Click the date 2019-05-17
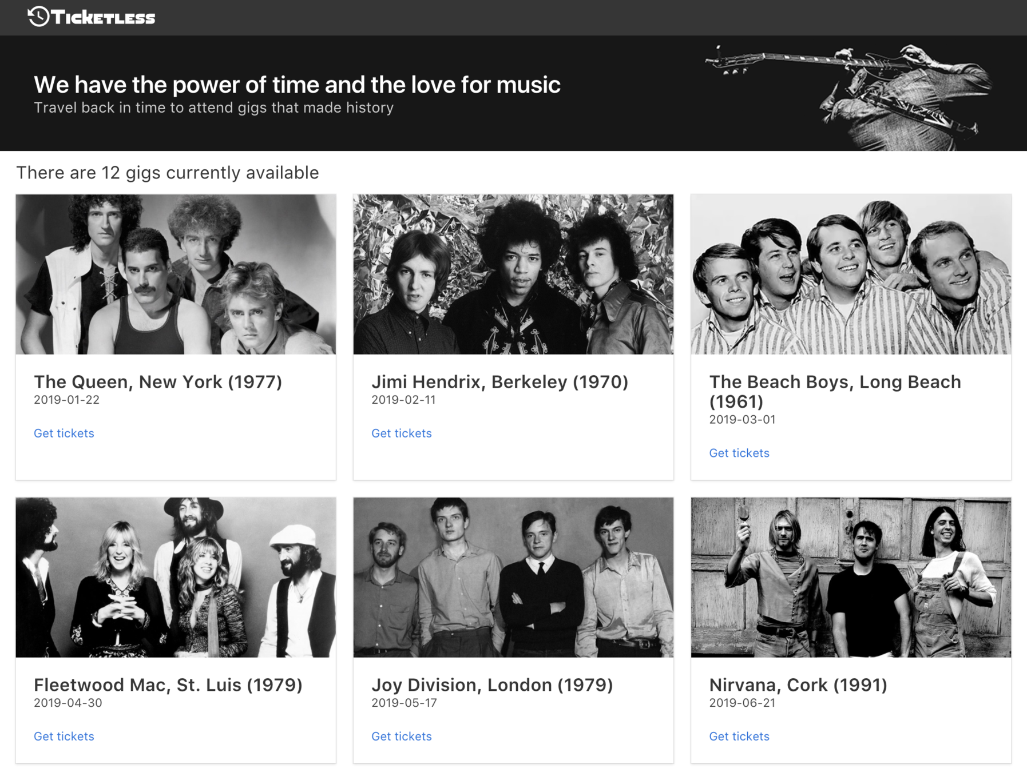 coord(404,703)
